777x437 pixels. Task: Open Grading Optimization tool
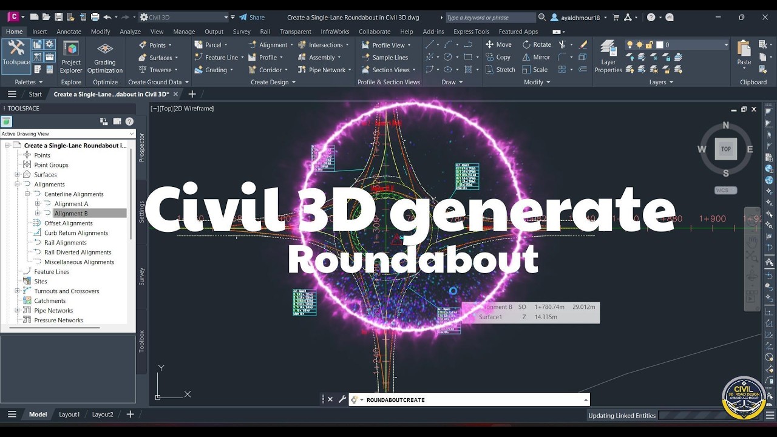pos(105,58)
